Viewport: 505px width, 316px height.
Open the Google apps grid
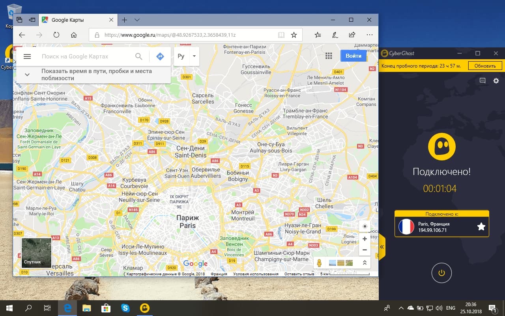point(329,56)
